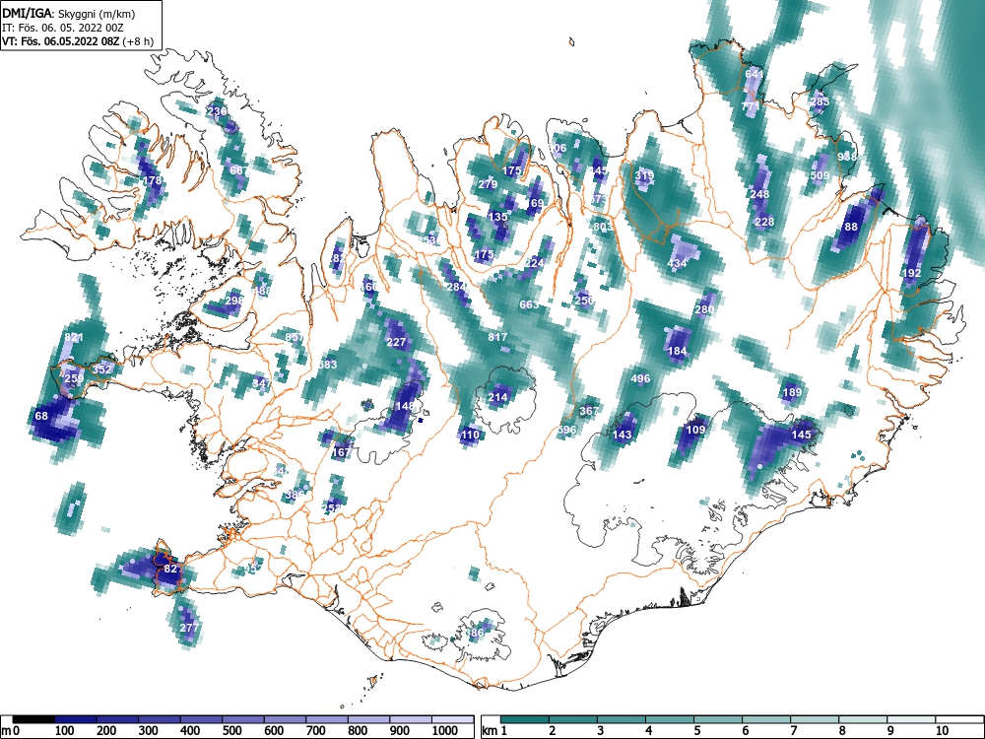Click the visibility value 248 on the map

coord(759,195)
